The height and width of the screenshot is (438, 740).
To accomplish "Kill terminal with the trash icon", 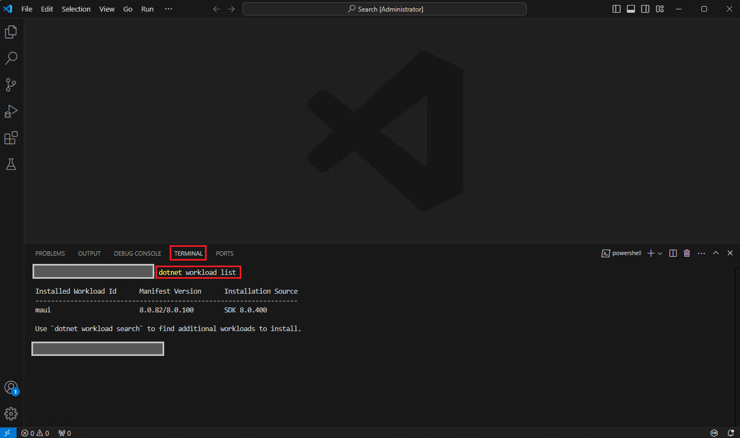I will 687,253.
